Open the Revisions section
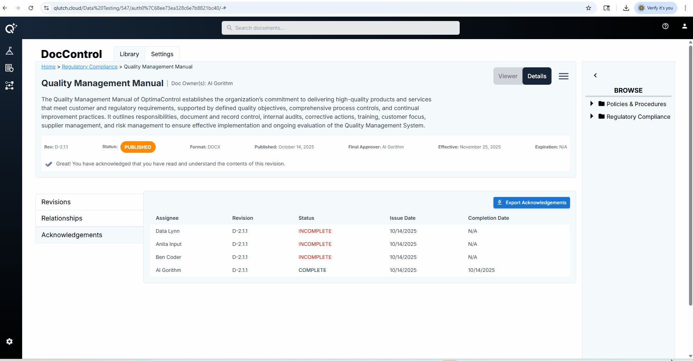Image resolution: width=693 pixels, height=361 pixels. click(x=89, y=202)
